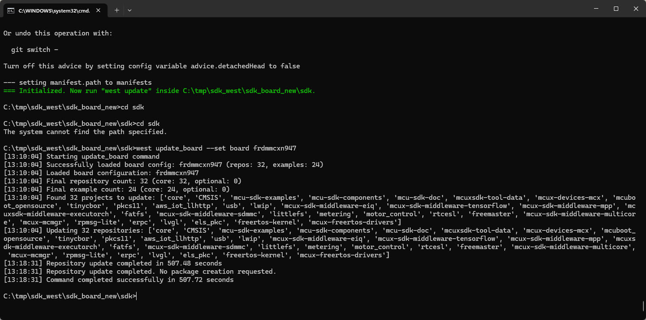This screenshot has height=320, width=646.
Task: Click "The system cannot find the path" error
Action: [85, 132]
